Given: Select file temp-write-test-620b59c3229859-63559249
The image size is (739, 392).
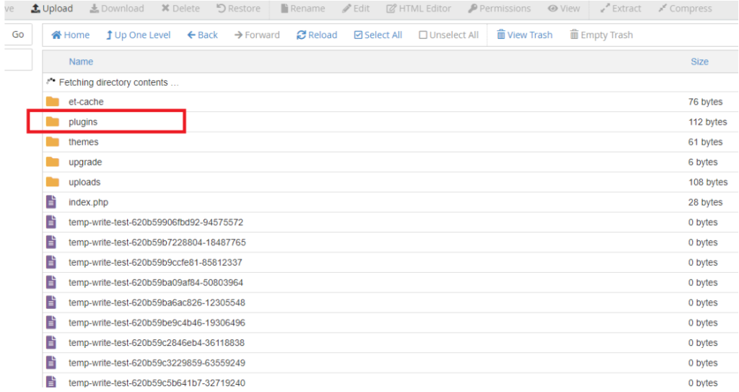Looking at the screenshot, I should (x=157, y=362).
